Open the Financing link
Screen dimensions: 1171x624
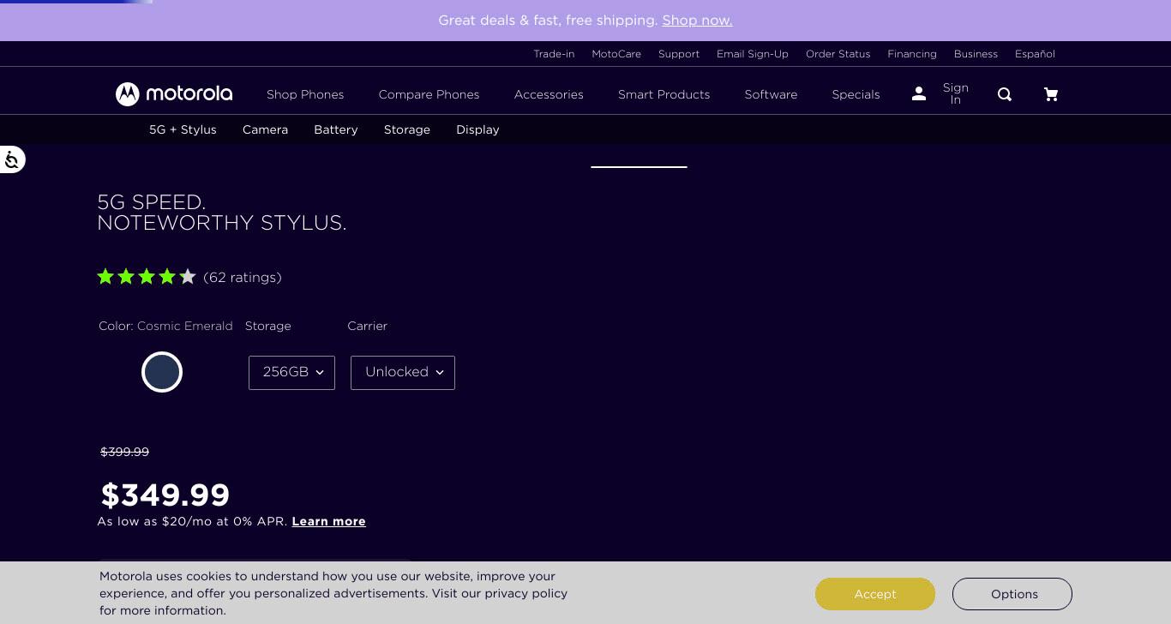coord(912,54)
